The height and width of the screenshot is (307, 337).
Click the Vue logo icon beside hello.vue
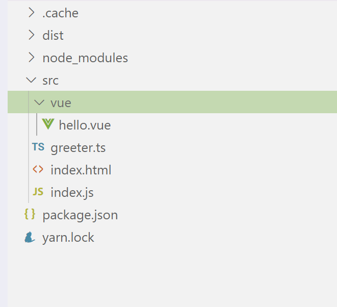tap(48, 124)
